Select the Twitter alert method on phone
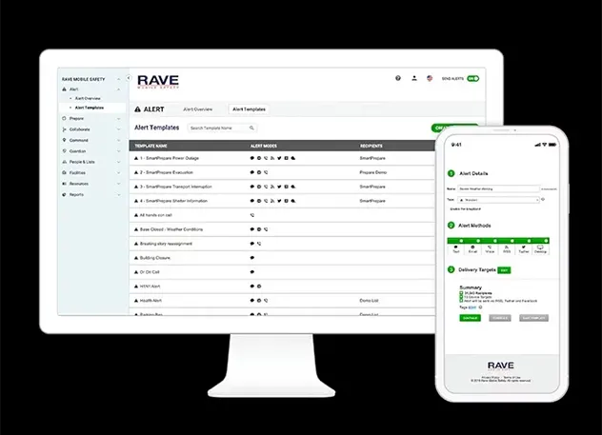 click(524, 248)
